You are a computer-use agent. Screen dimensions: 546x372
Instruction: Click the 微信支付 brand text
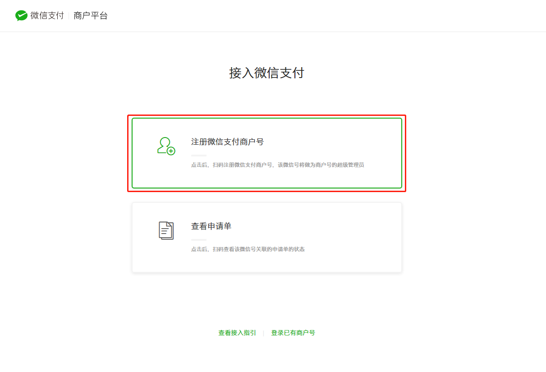coord(47,16)
